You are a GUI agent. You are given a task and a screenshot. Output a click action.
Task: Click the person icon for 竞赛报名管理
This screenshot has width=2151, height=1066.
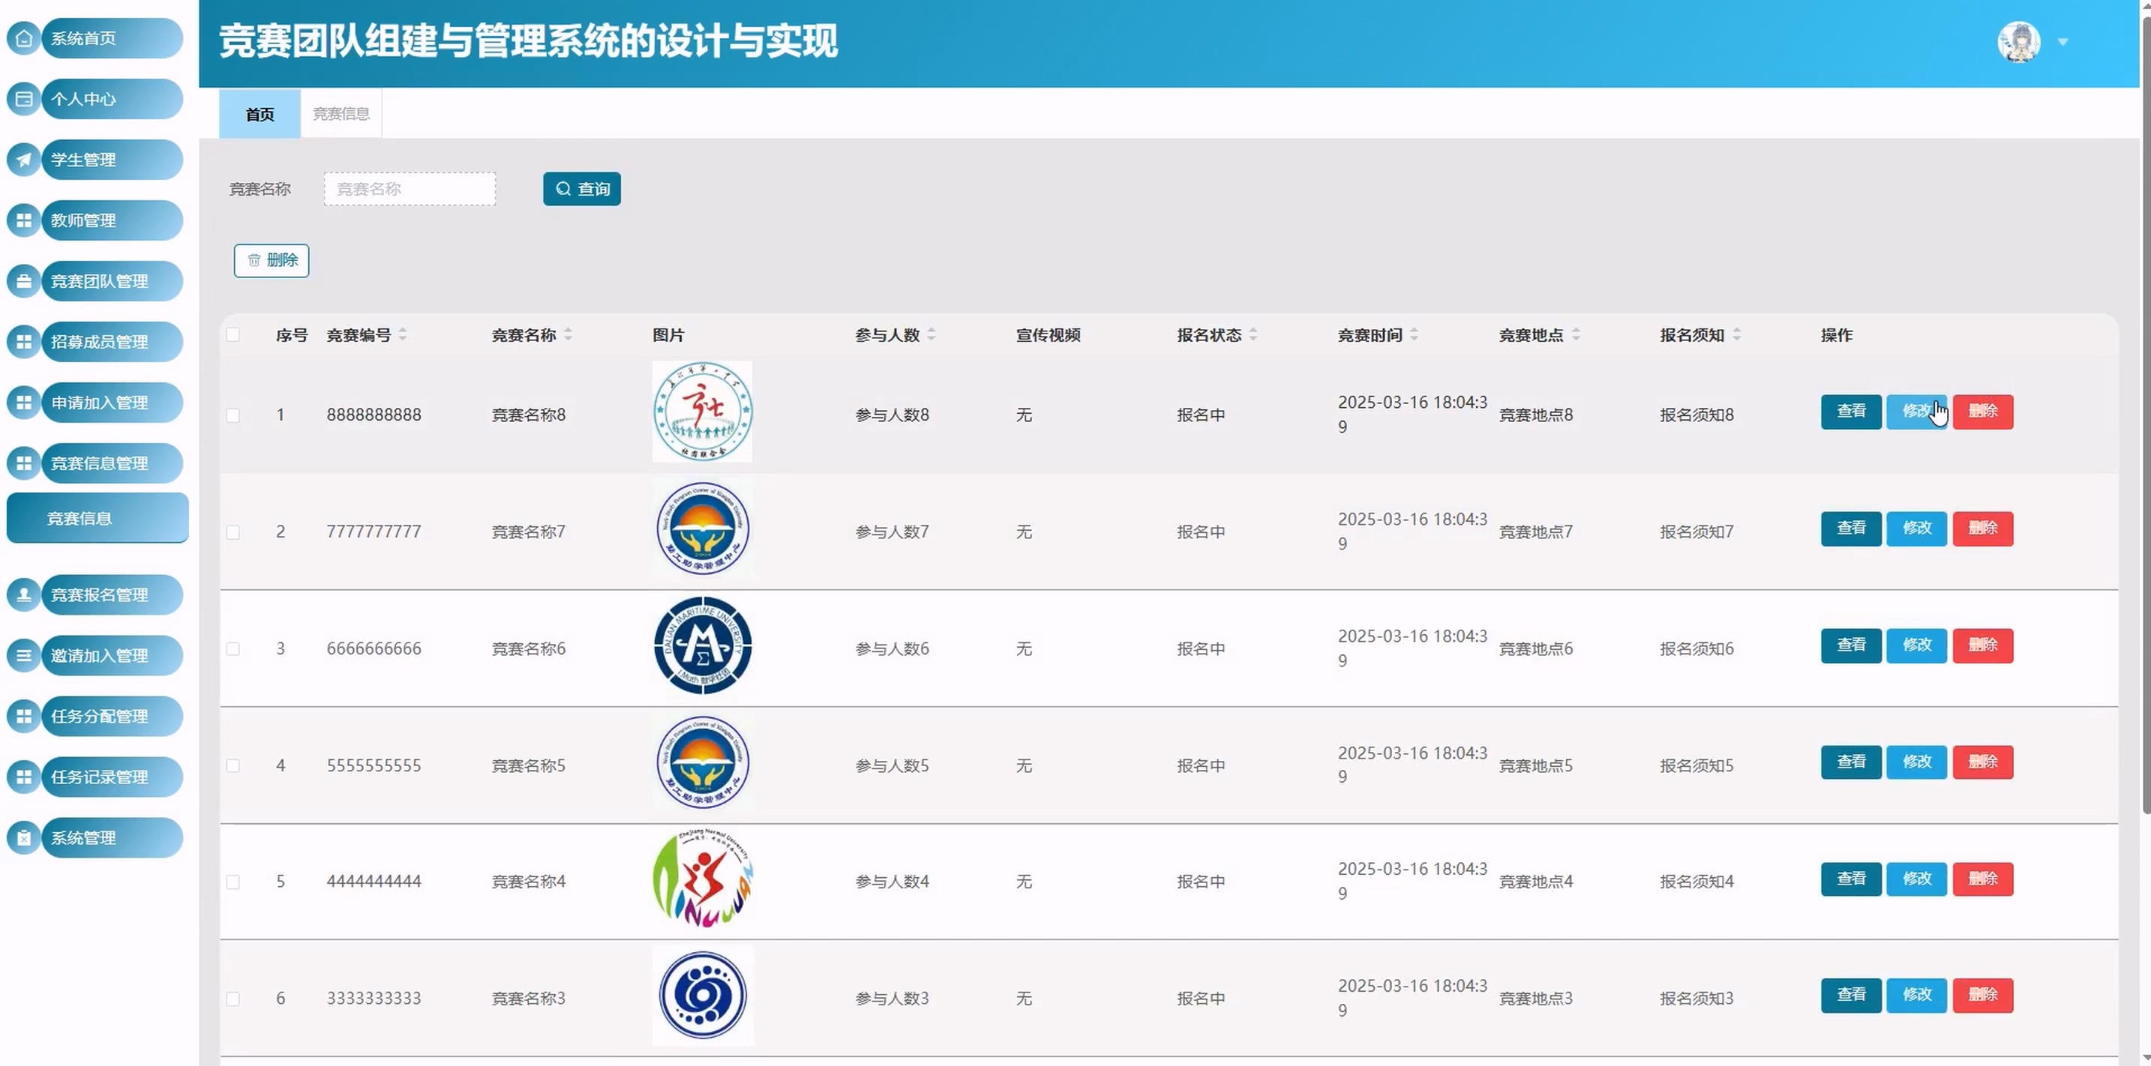(24, 594)
